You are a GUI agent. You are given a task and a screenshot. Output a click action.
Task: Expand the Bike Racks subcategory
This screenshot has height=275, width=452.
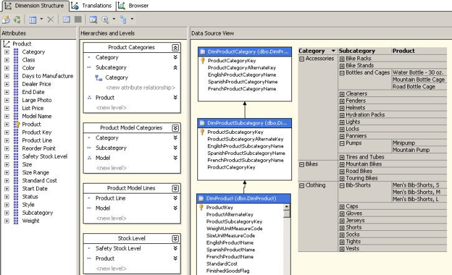click(342, 58)
